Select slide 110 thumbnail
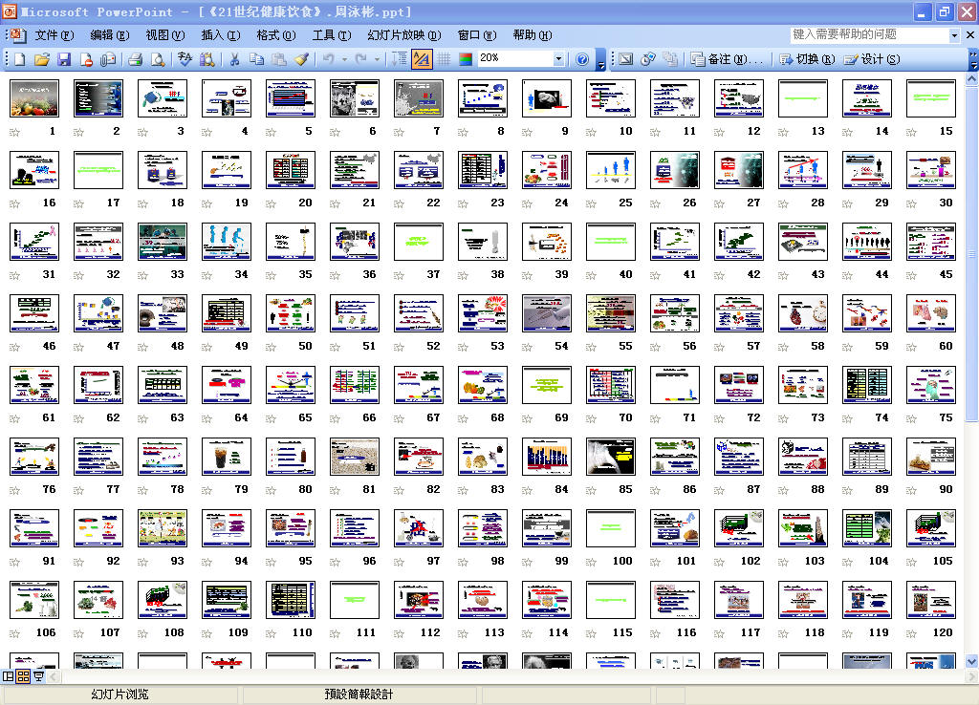 (291, 600)
